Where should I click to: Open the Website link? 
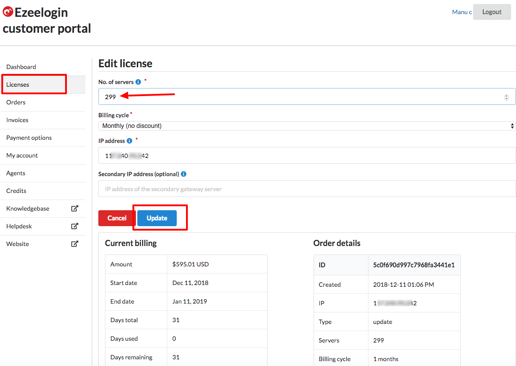click(43, 244)
